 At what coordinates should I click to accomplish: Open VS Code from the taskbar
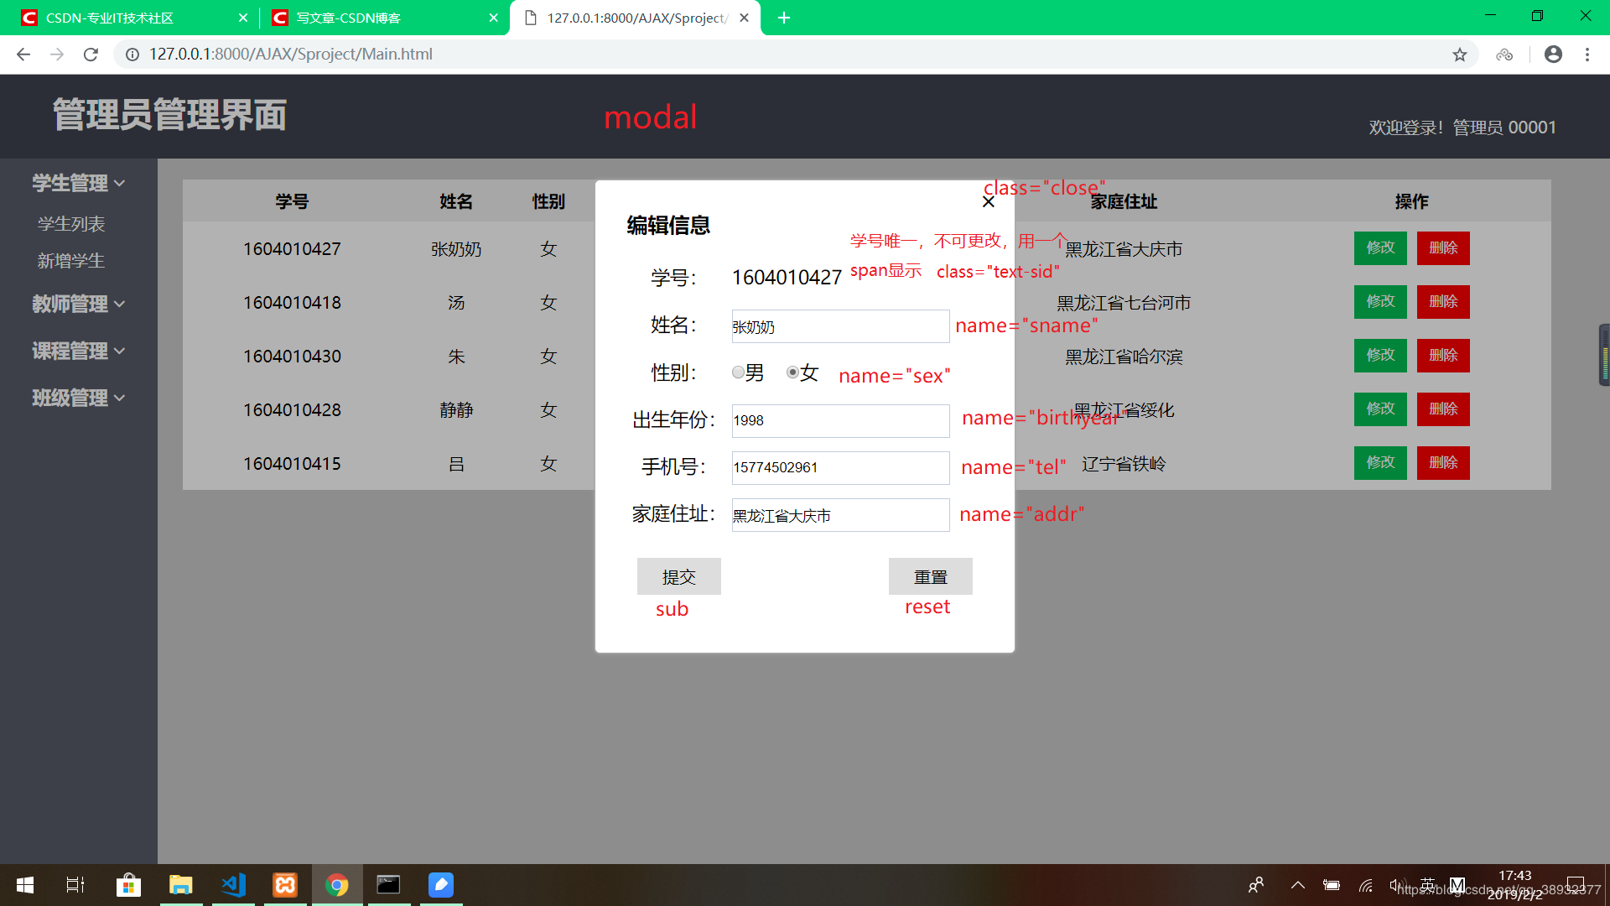tap(233, 884)
